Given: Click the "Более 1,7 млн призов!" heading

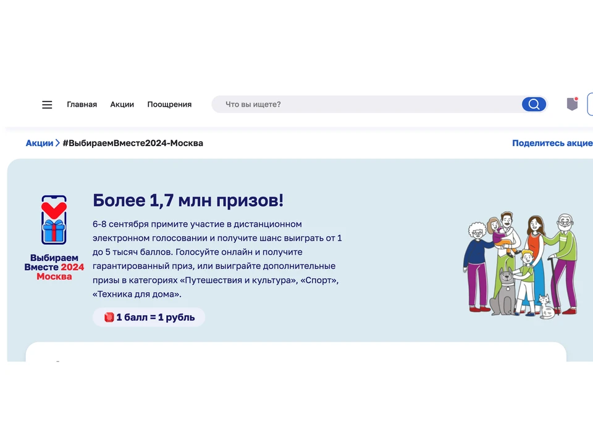Looking at the screenshot, I should (188, 200).
